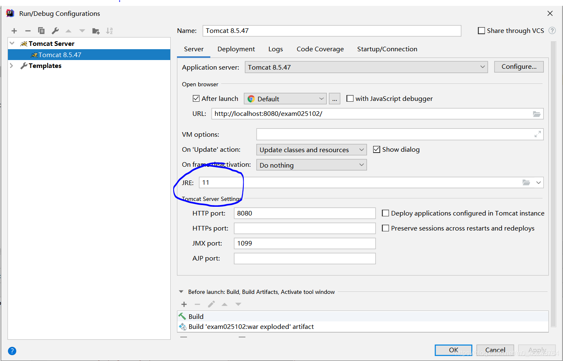563x361 pixels.
Task: Create new folder icon in toolbar
Action: coord(96,31)
